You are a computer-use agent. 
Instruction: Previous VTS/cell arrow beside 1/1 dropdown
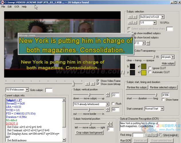[x=130, y=23]
